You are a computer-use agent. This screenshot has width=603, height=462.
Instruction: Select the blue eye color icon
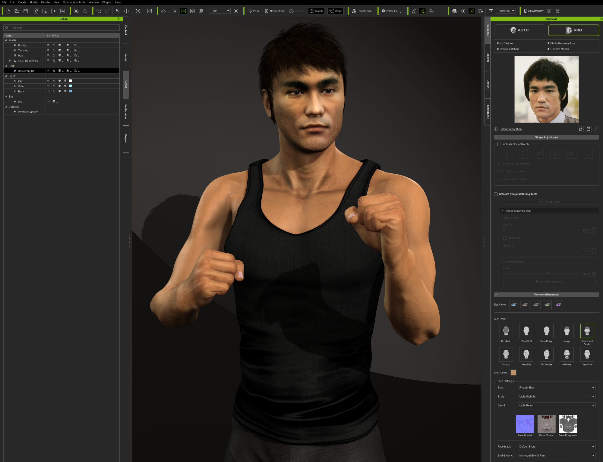coord(514,305)
